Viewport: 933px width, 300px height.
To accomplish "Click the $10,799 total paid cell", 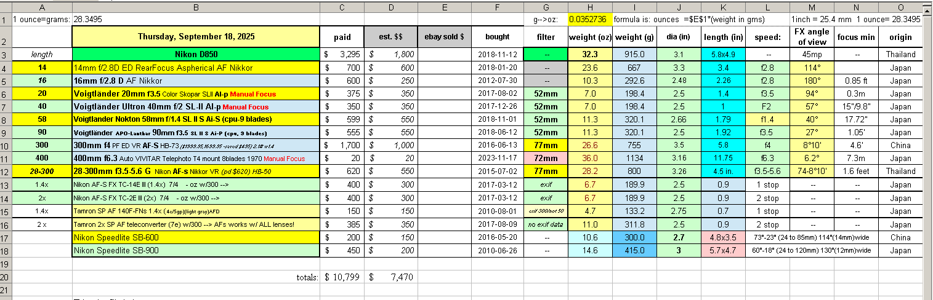I will tap(342, 277).
